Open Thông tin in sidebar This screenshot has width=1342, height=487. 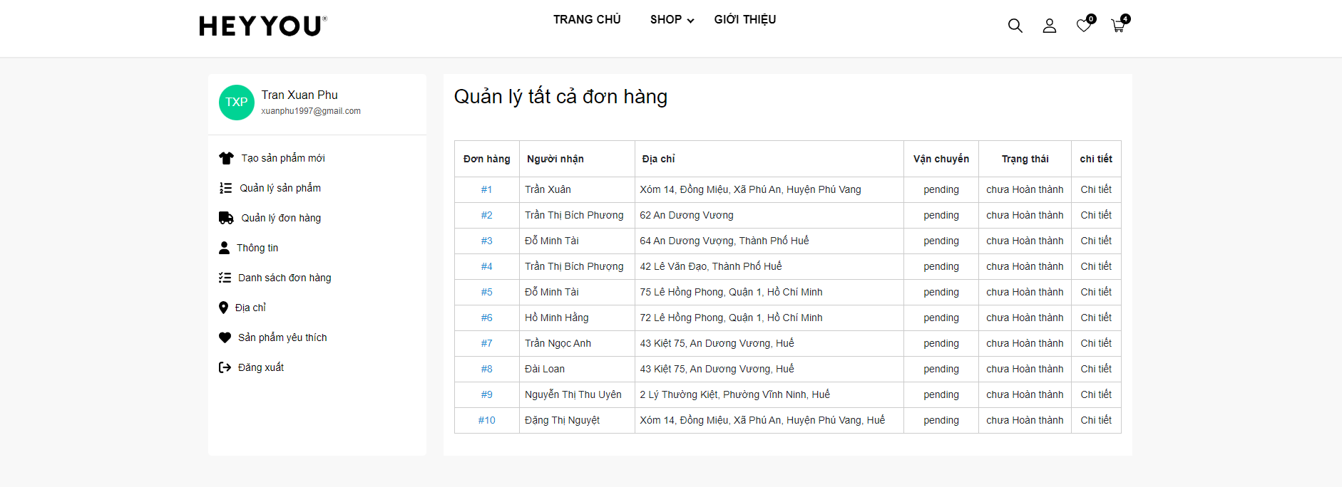[x=257, y=248]
